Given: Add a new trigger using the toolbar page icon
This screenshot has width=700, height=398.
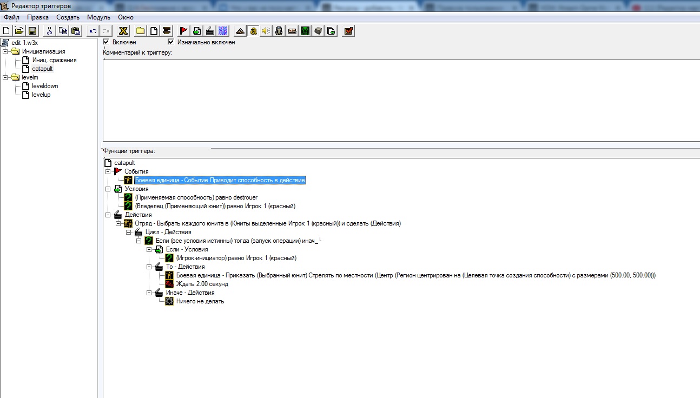Looking at the screenshot, I should click(154, 31).
